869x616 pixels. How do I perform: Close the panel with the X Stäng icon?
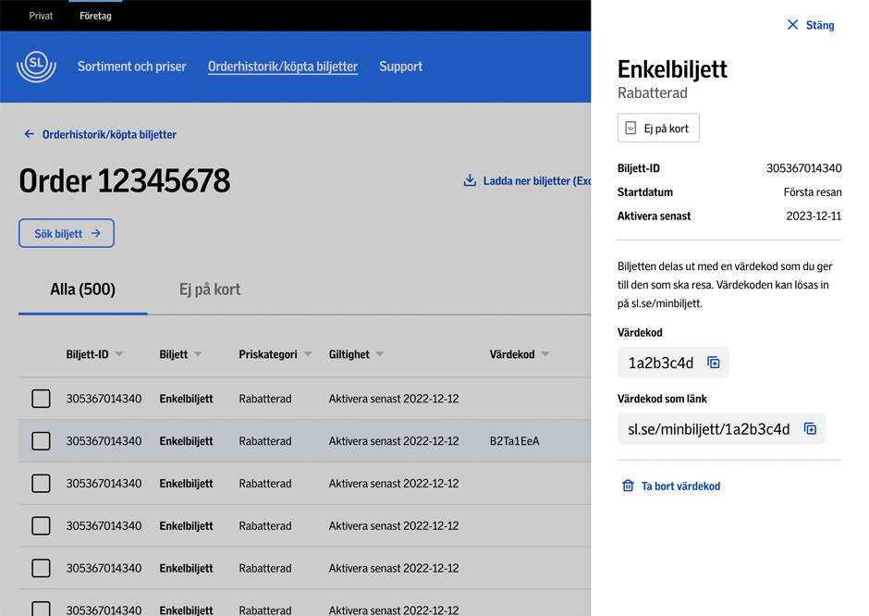coord(792,25)
